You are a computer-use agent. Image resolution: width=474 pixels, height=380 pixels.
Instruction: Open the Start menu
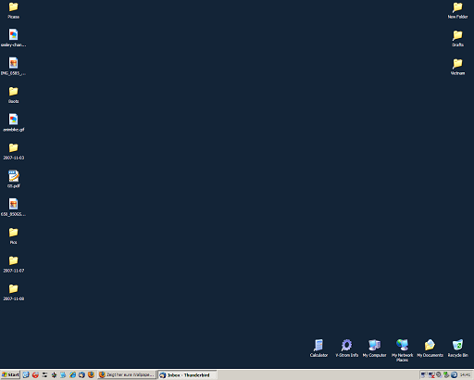[x=10, y=374]
